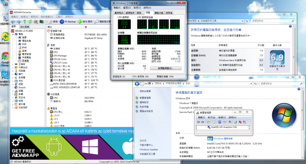Click the driver update magnifier icon in AIDA64
306x164 pixels.
(96, 22)
